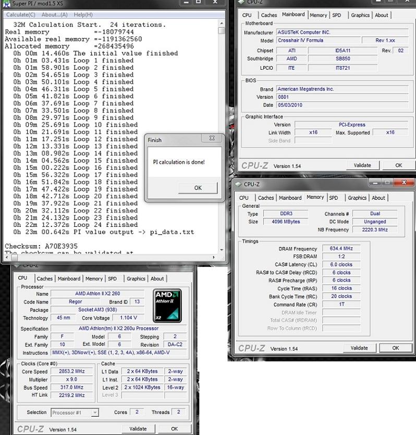This screenshot has height=435, width=416.
Task: Click the Checksum: A70E3935 line
Action: [41, 246]
